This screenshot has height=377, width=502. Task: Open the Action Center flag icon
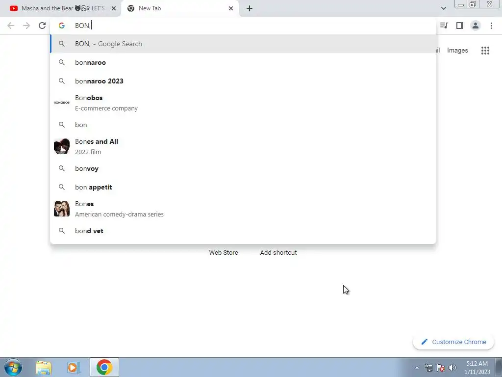tap(441, 368)
